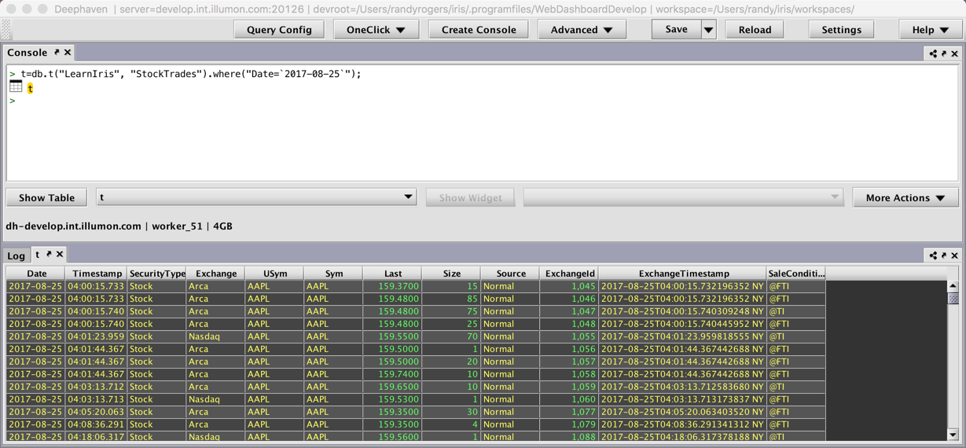
Task: Click Timestamp cell 04:05:20.063
Action: click(x=97, y=412)
